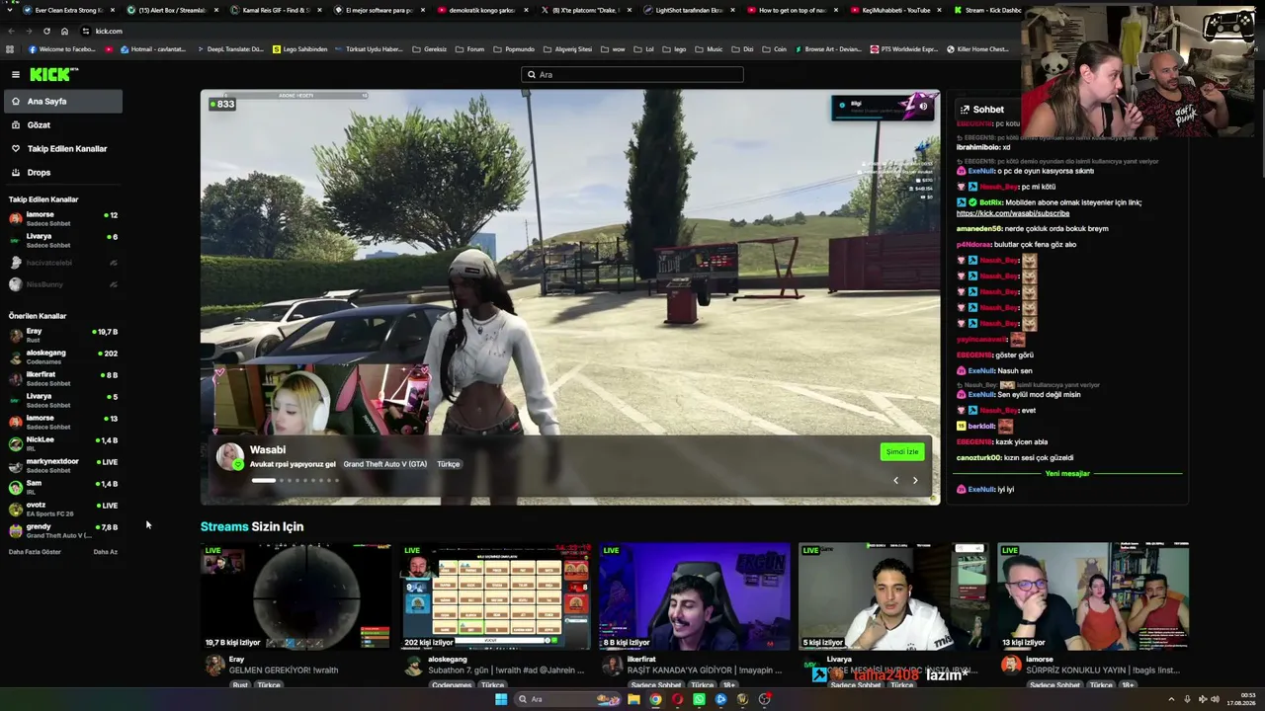Click the Sohbet chat header icon
Screen dimensions: 1265x711
point(965,110)
